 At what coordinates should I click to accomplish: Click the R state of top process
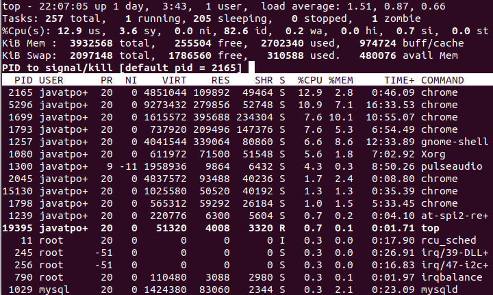coord(282,228)
